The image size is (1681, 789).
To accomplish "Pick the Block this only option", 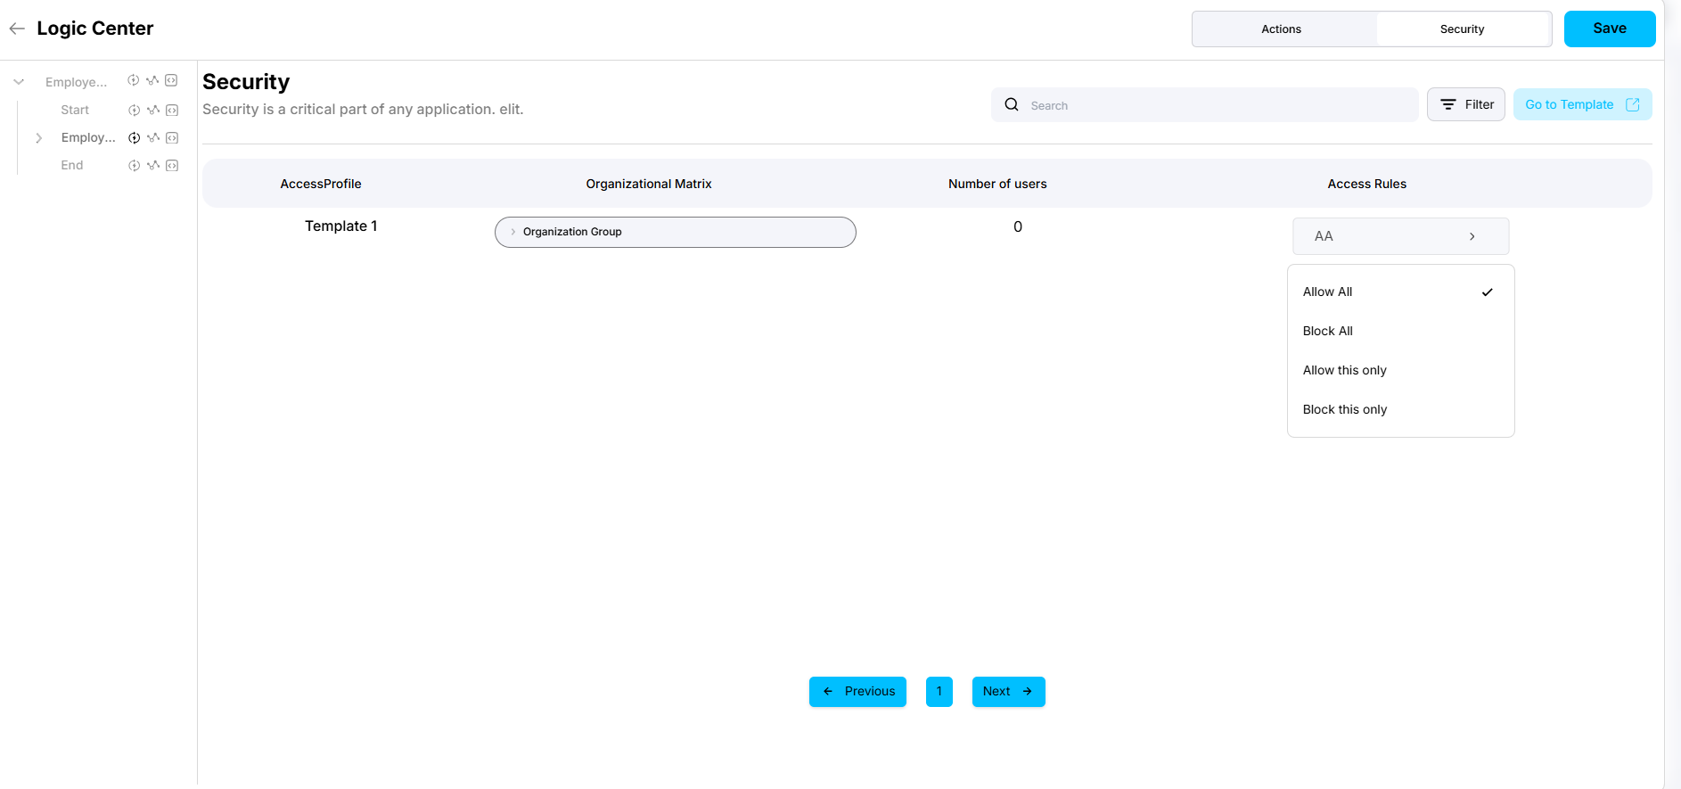I will 1344,409.
